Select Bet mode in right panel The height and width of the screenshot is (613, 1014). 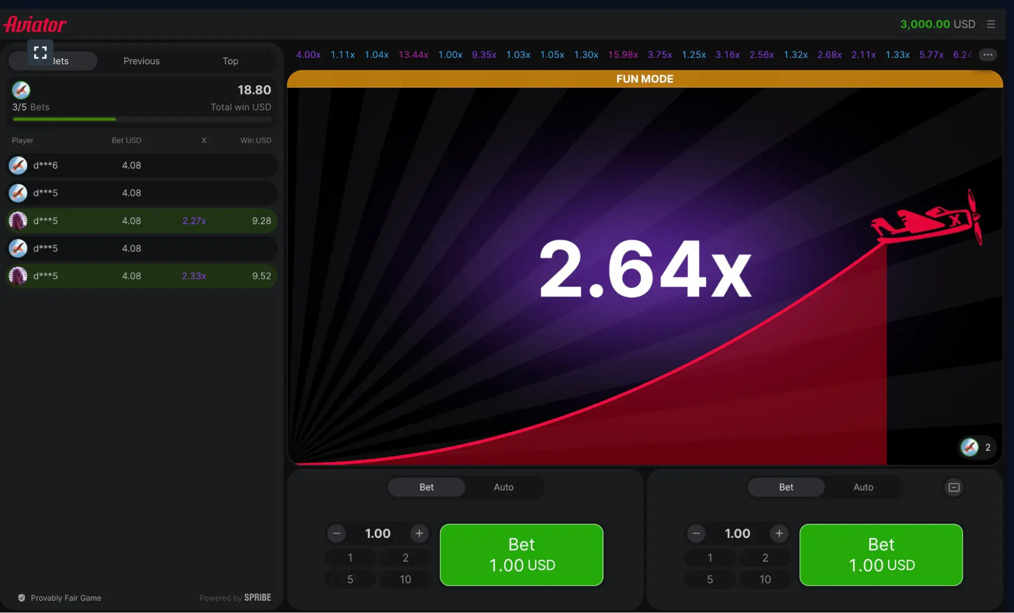click(x=786, y=487)
